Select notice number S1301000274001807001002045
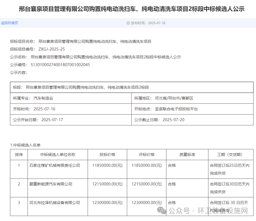The width and height of the screenshot is (256, 221). [x=60, y=65]
